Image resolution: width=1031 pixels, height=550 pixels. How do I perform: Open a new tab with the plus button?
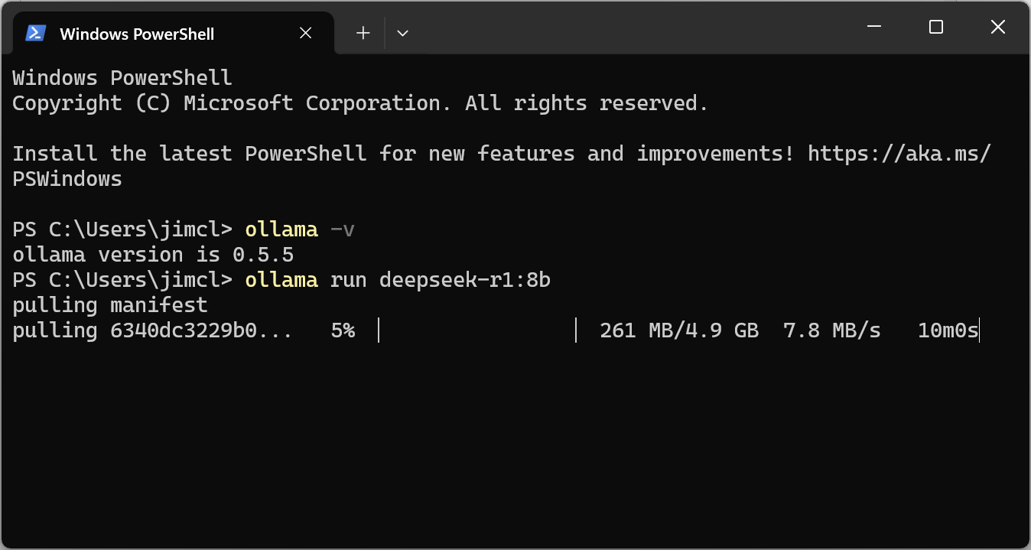pos(362,33)
